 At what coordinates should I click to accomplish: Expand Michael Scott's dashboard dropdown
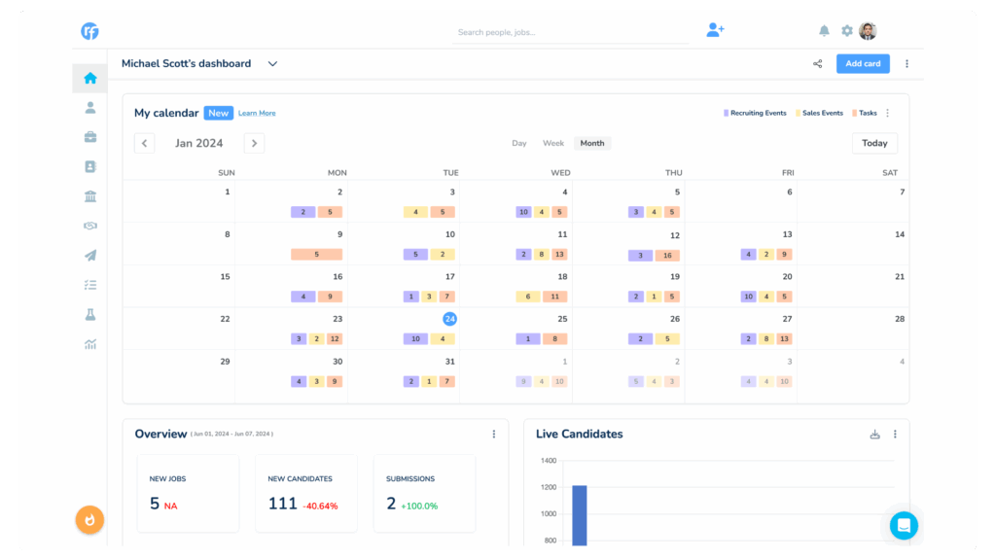(x=272, y=63)
